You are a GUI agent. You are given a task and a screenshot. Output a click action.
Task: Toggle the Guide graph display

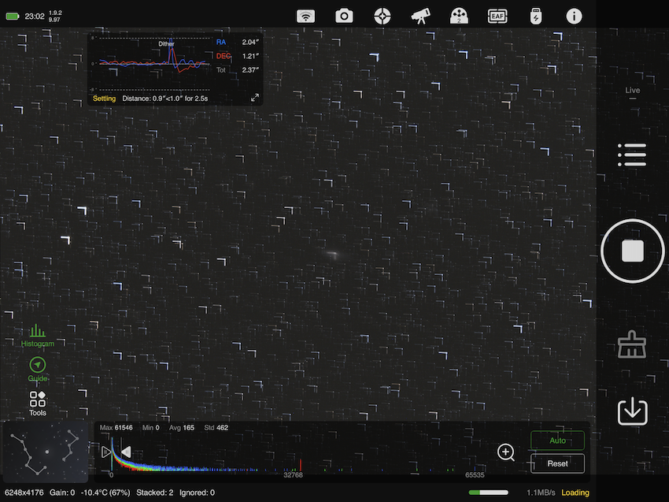(x=38, y=370)
